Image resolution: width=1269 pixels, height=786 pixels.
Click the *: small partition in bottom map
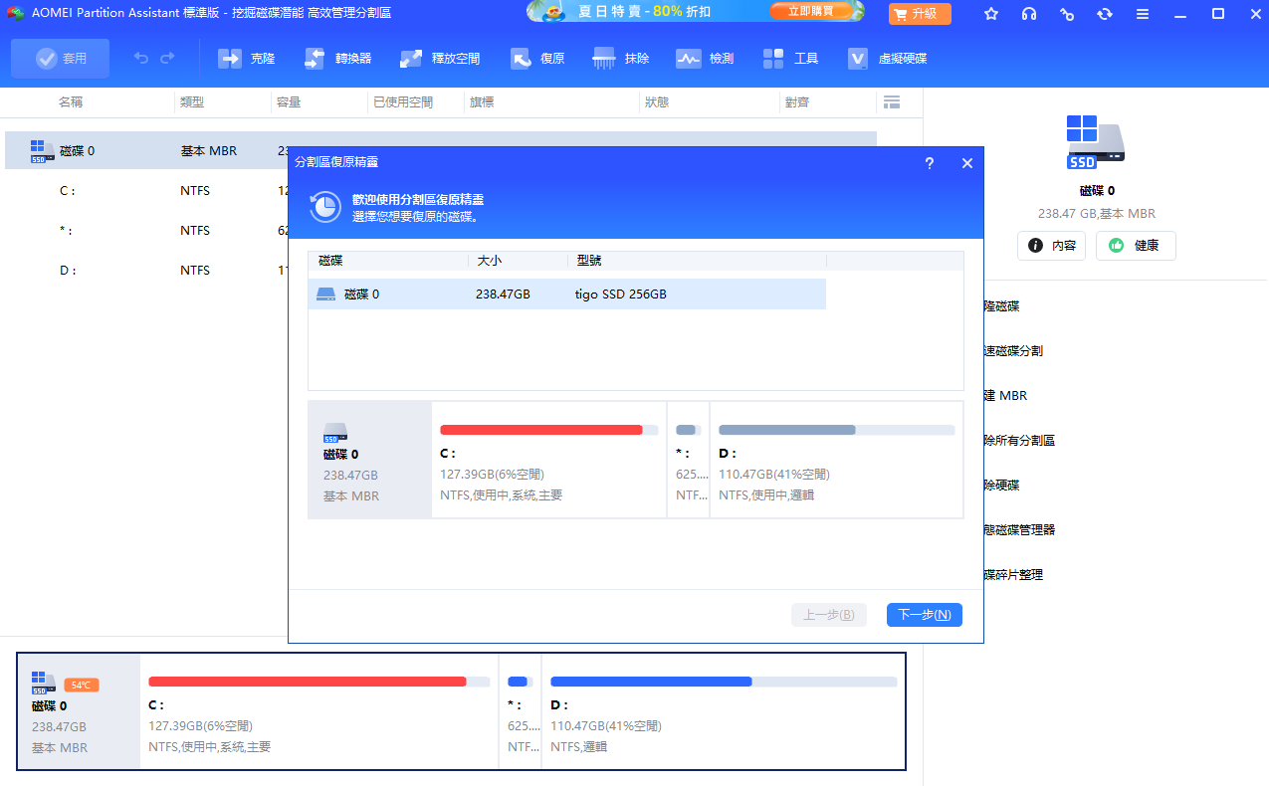tap(520, 711)
